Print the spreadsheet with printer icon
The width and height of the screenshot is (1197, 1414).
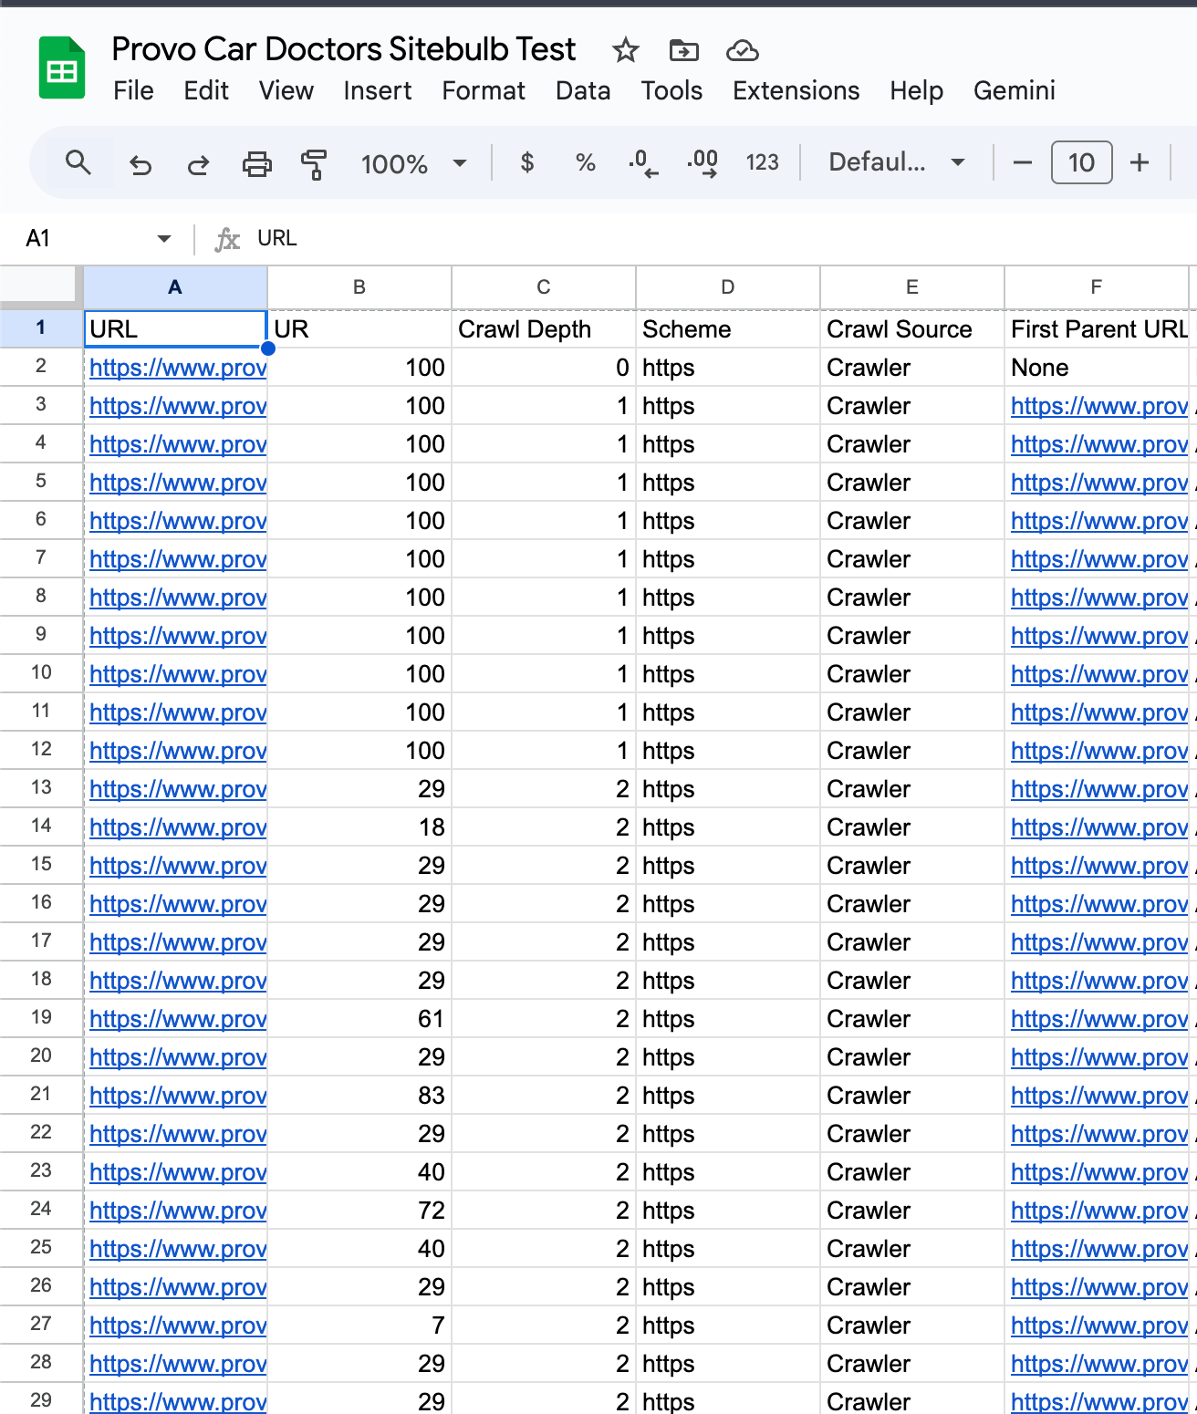click(256, 164)
